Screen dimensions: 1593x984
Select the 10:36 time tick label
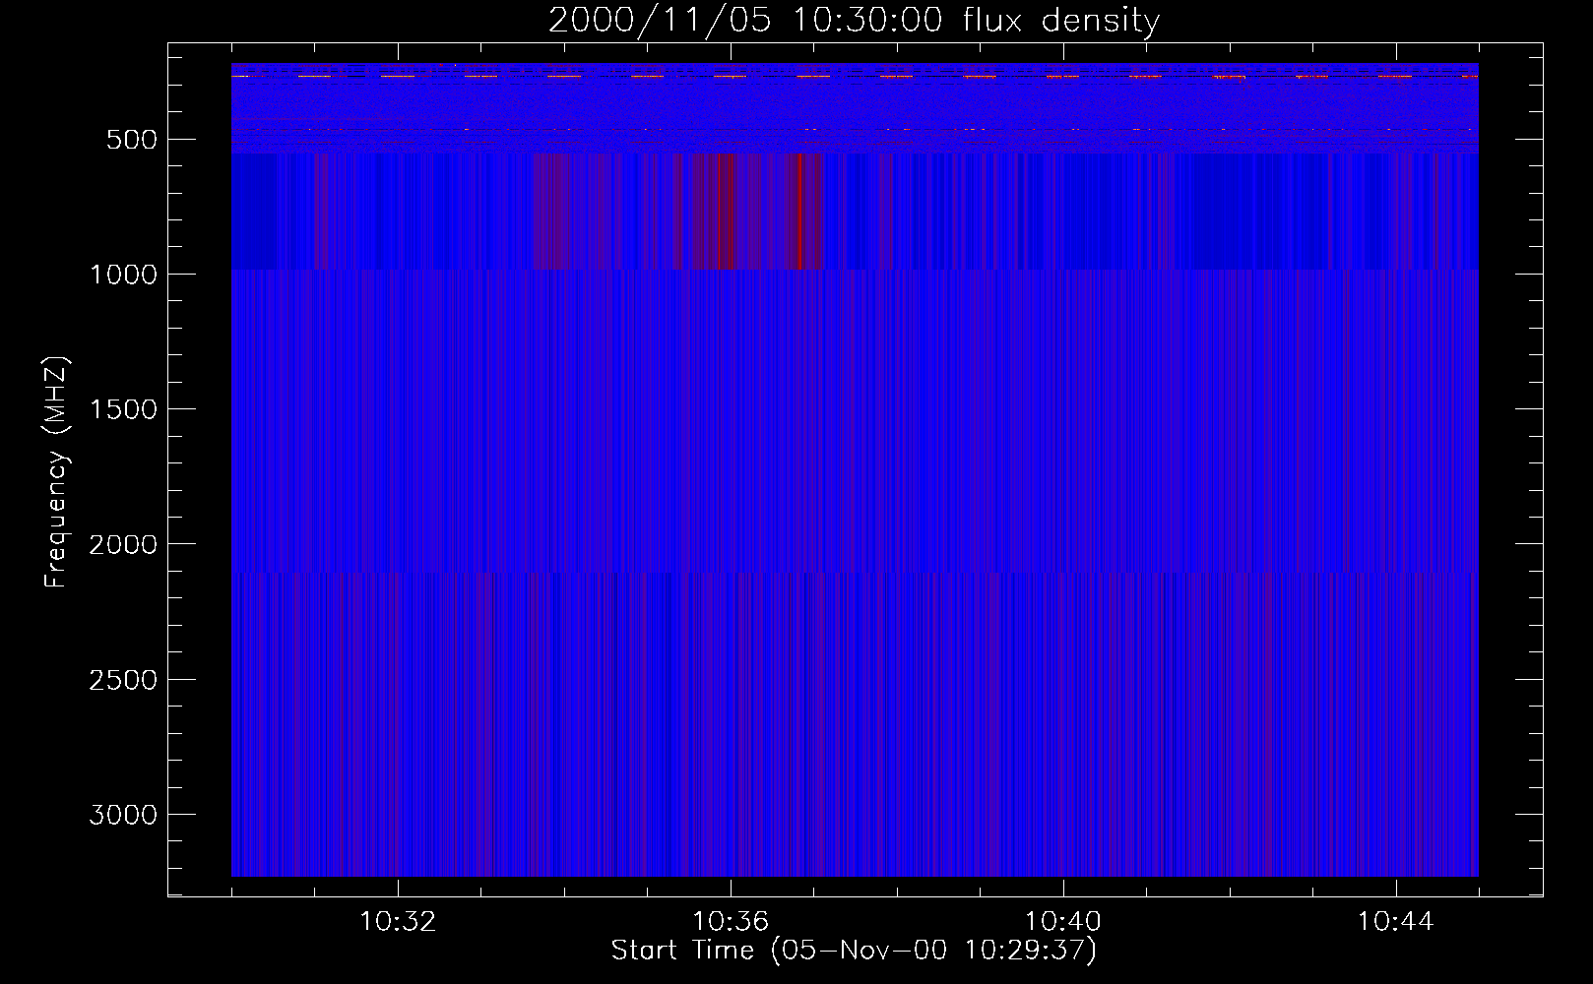(731, 922)
